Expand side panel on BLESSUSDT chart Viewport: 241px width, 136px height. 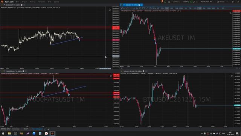pos(110,9)
